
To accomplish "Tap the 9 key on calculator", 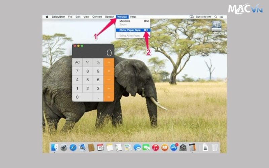I will pyautogui.click(x=98, y=71).
